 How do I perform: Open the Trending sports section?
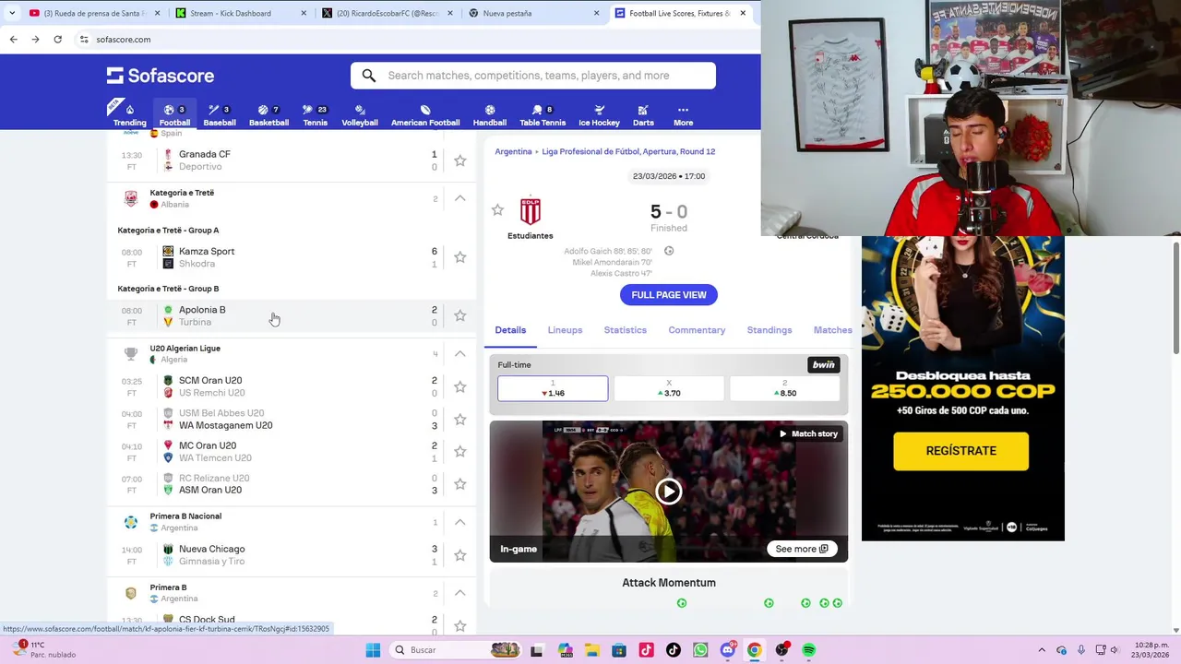point(129,115)
